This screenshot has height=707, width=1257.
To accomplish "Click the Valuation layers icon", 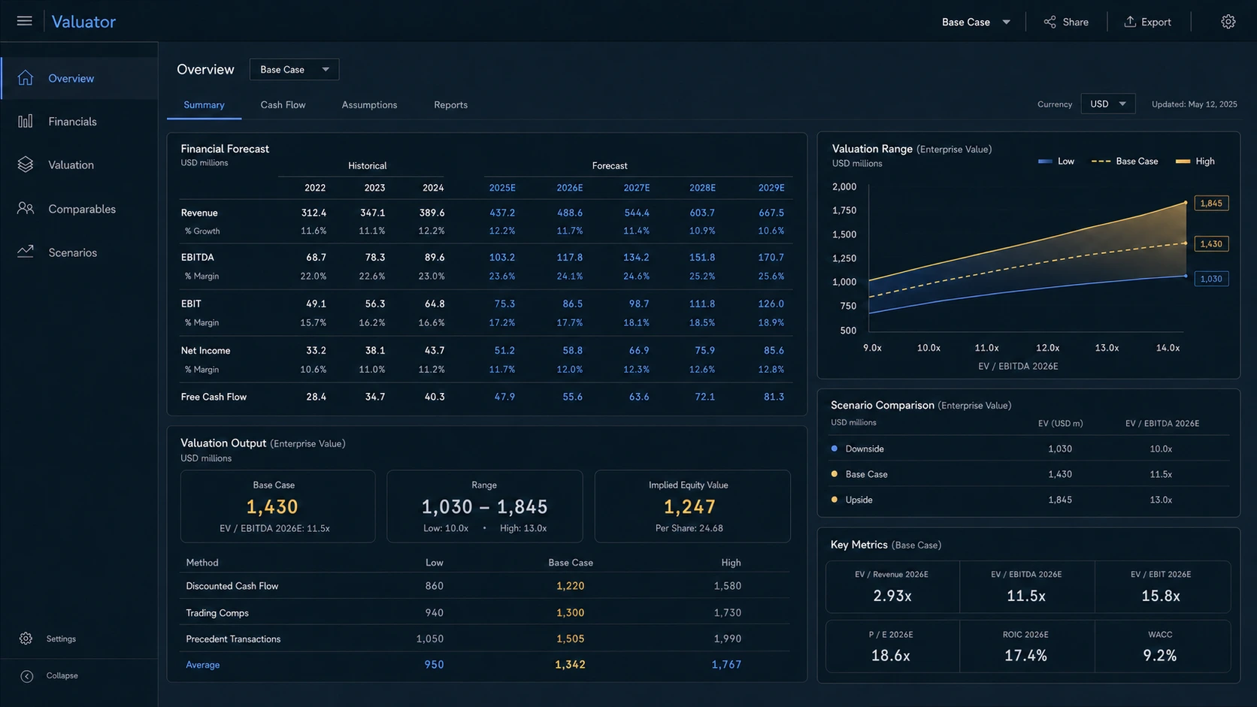I will pyautogui.click(x=26, y=165).
